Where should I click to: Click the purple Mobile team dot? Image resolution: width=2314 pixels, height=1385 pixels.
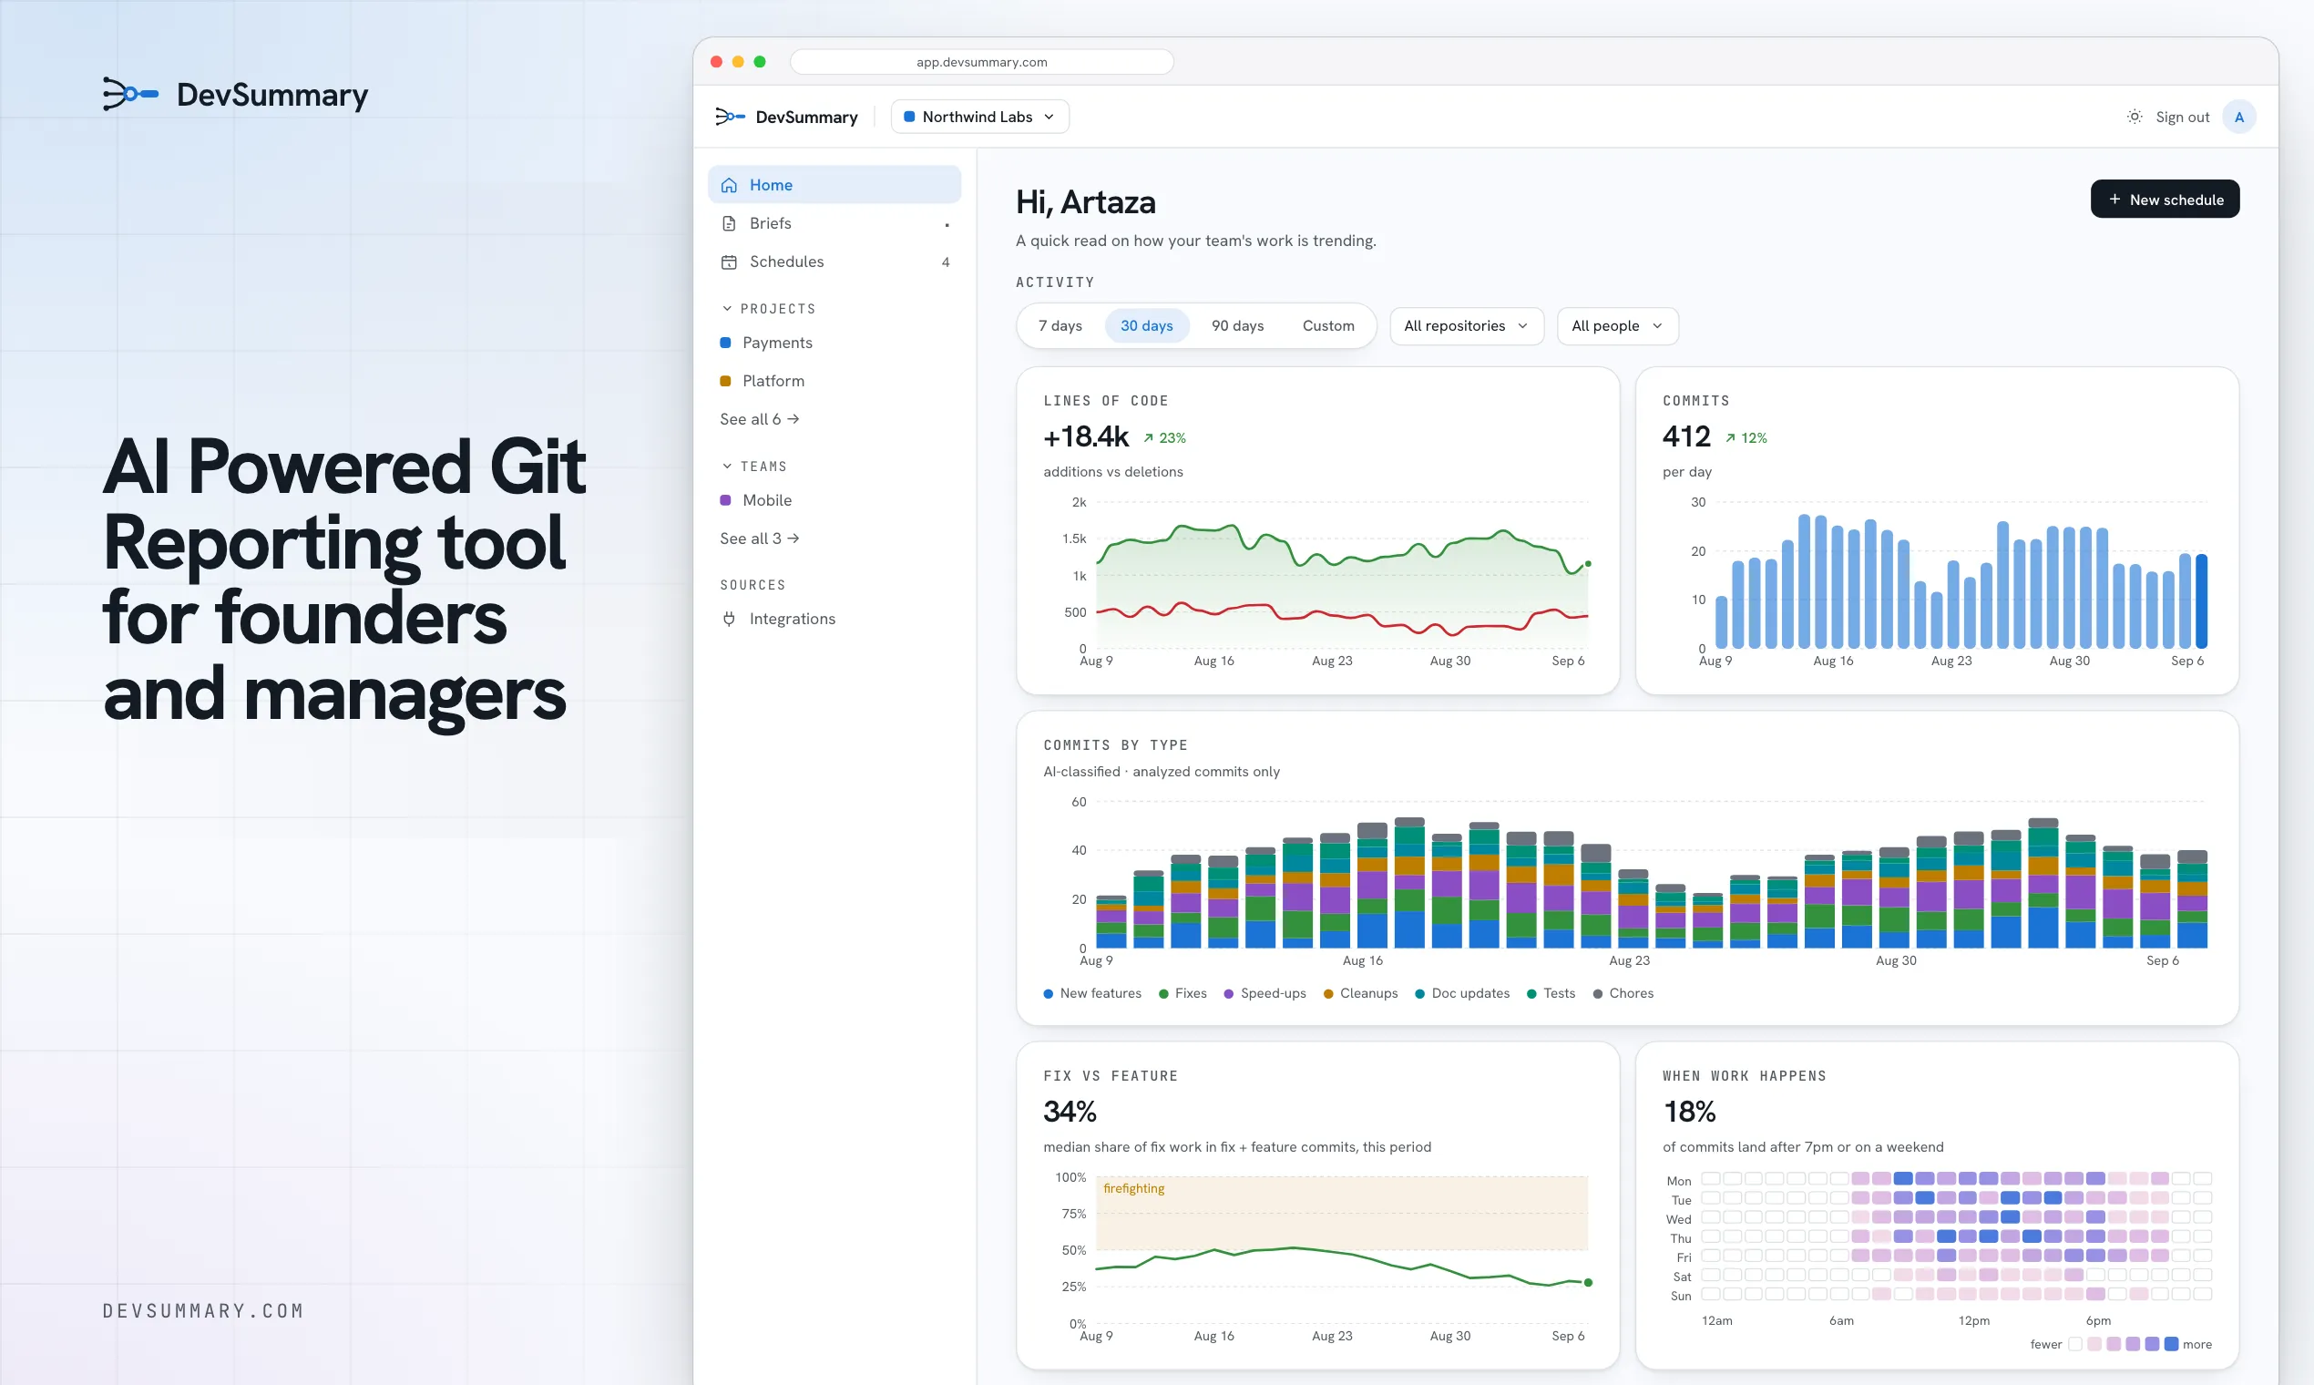725,500
